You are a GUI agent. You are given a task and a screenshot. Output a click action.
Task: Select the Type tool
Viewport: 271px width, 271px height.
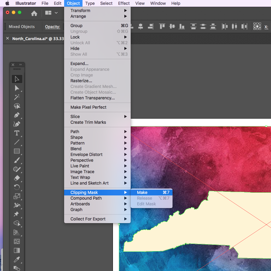[x=17, y=133]
